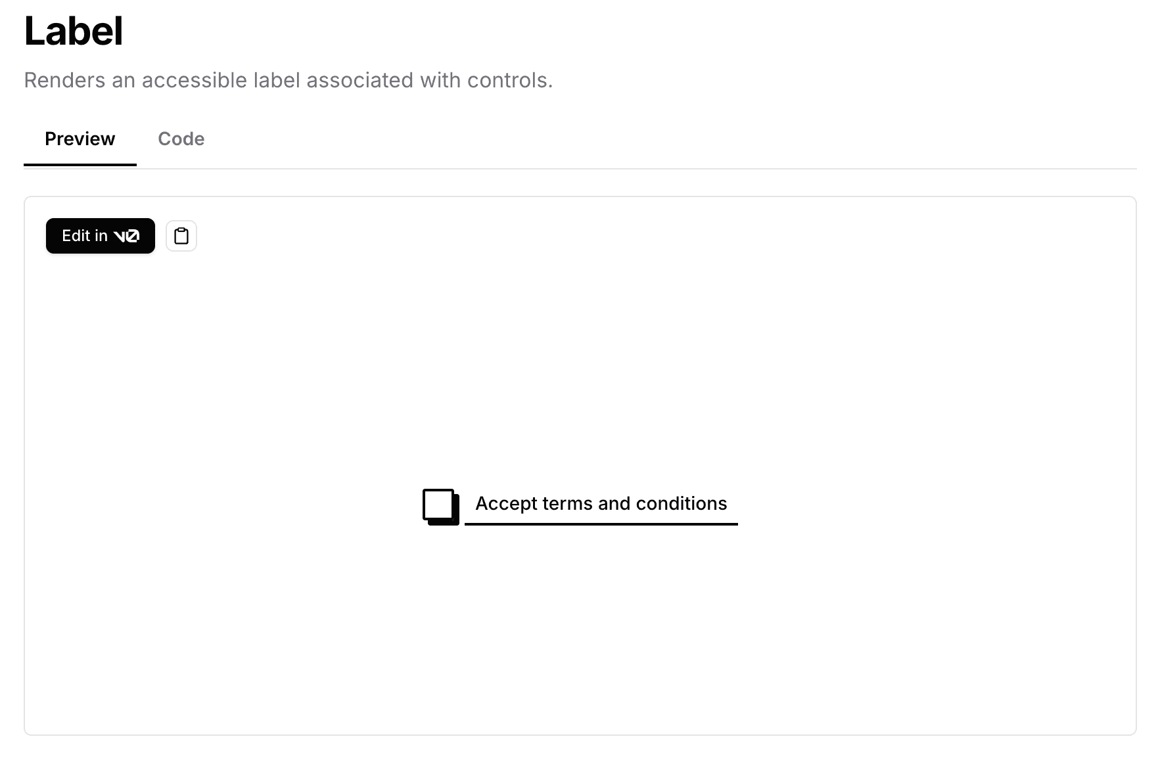Click the v0 logo inside Edit button
Screen dimensions: 1158x766
click(126, 236)
